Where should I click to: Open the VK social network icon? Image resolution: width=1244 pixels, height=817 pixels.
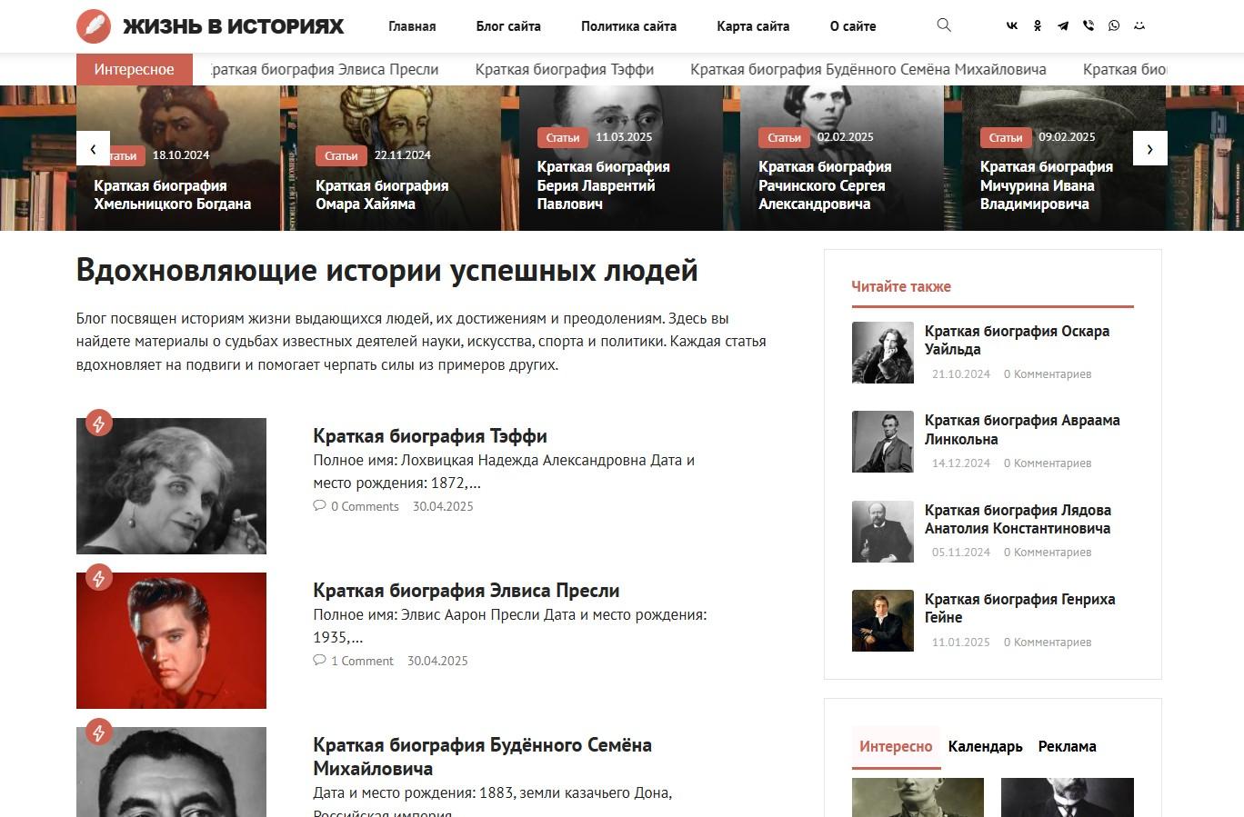point(1012,25)
